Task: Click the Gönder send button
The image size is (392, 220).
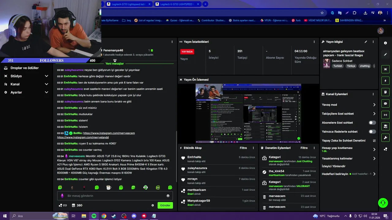Action: pyautogui.click(x=165, y=205)
